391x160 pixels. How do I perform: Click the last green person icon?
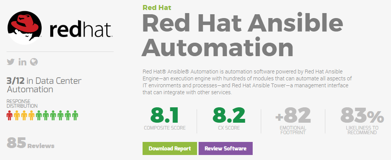coord(75,115)
